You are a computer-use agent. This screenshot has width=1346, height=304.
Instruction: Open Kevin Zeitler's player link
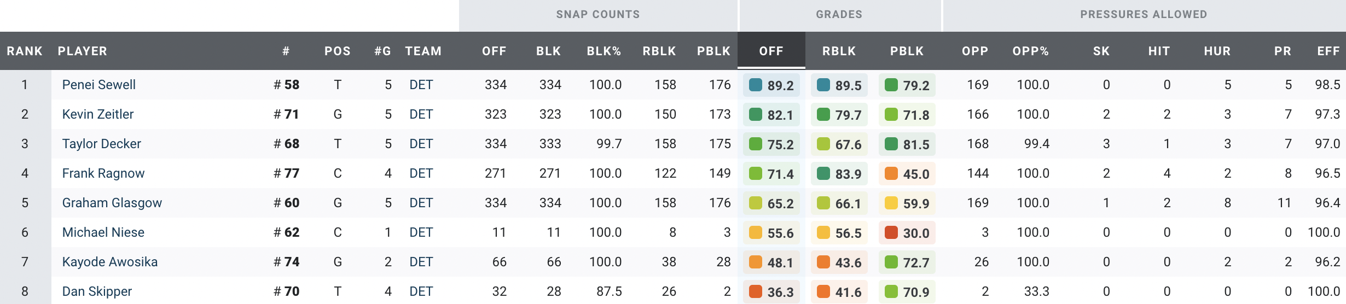click(97, 114)
